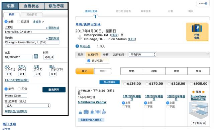Click the luggage information (行李信息) icon
The image size is (214, 130).
(x=197, y=32)
